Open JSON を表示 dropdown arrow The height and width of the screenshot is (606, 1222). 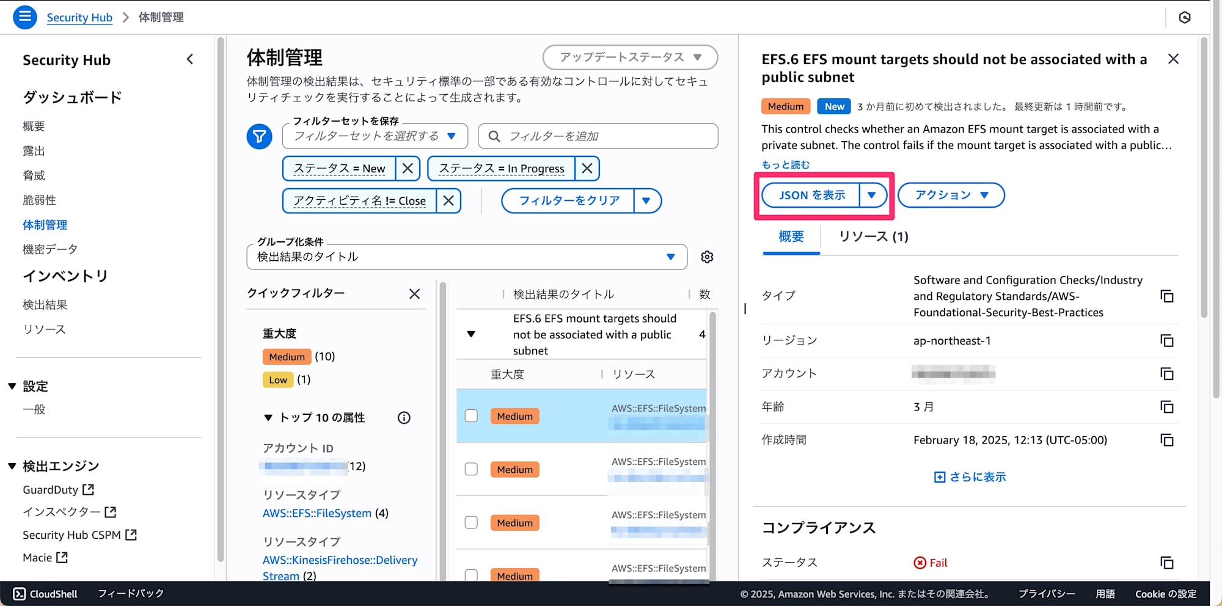pos(873,195)
